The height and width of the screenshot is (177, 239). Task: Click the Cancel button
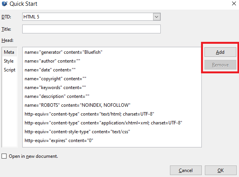point(185,170)
